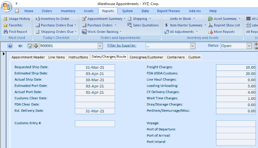Screen dimensions: 258x148
Task: Click the Filter by Supplier link
Action: point(122,46)
